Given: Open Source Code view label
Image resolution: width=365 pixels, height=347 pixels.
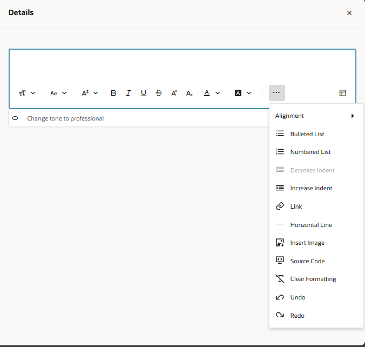Looking at the screenshot, I should 307,261.
